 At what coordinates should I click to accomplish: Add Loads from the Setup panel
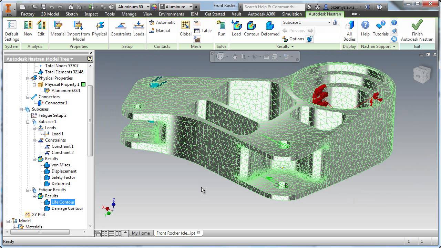(x=139, y=28)
